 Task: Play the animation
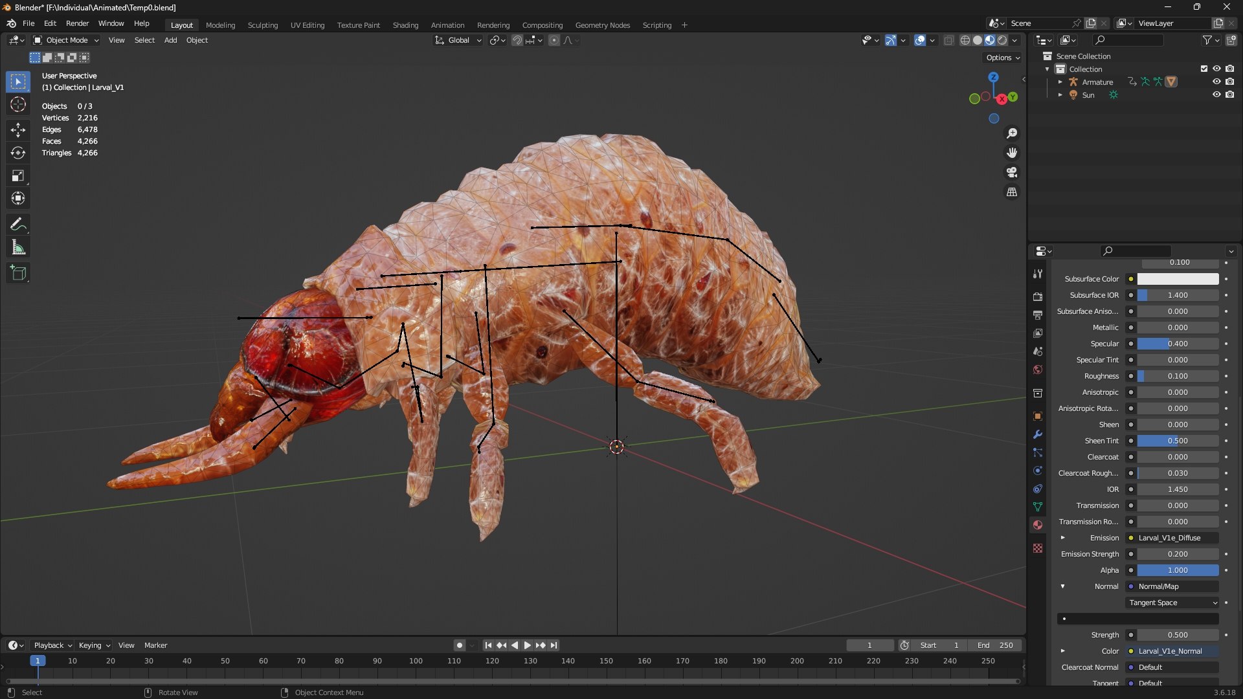point(527,645)
